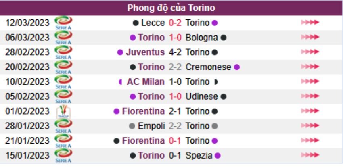Expand details arrows for AC Milan match
Image resolution: width=343 pixels, height=167 pixels.
310,82
